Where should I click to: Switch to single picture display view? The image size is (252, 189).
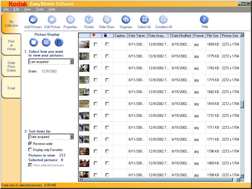click(x=33, y=42)
